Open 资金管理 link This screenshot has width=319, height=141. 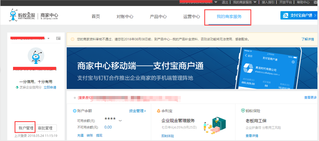[137, 111]
